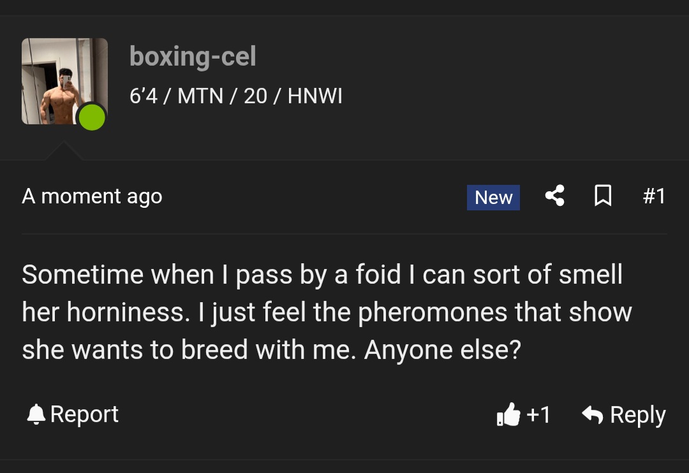Viewport: 689px width, 473px height.
Task: Click the bell icon beside Report
Action: 36,415
